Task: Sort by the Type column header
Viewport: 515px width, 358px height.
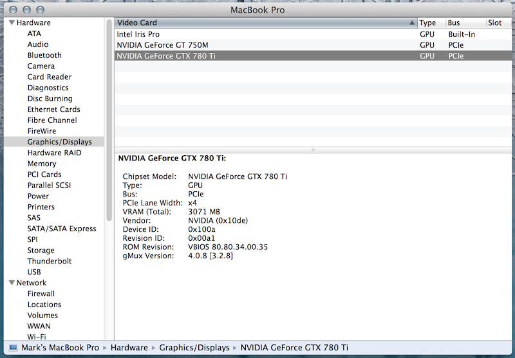Action: click(x=431, y=23)
